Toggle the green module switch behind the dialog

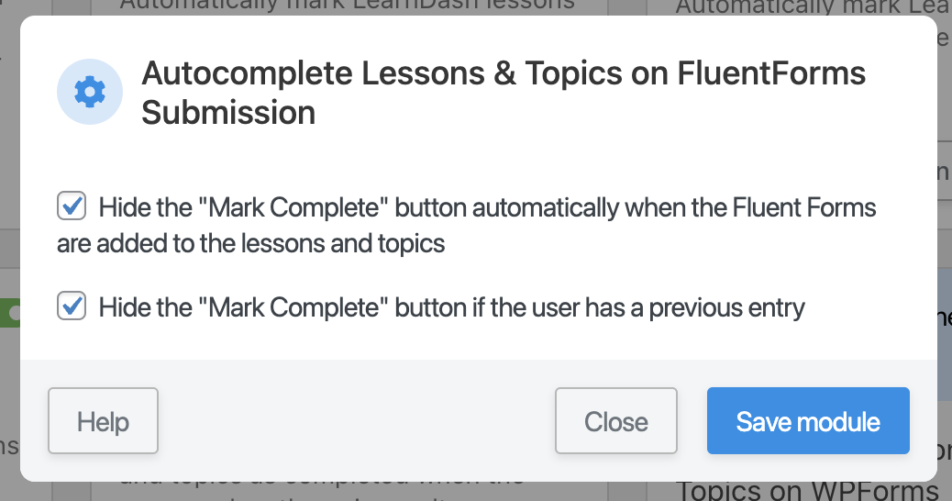[x=11, y=314]
